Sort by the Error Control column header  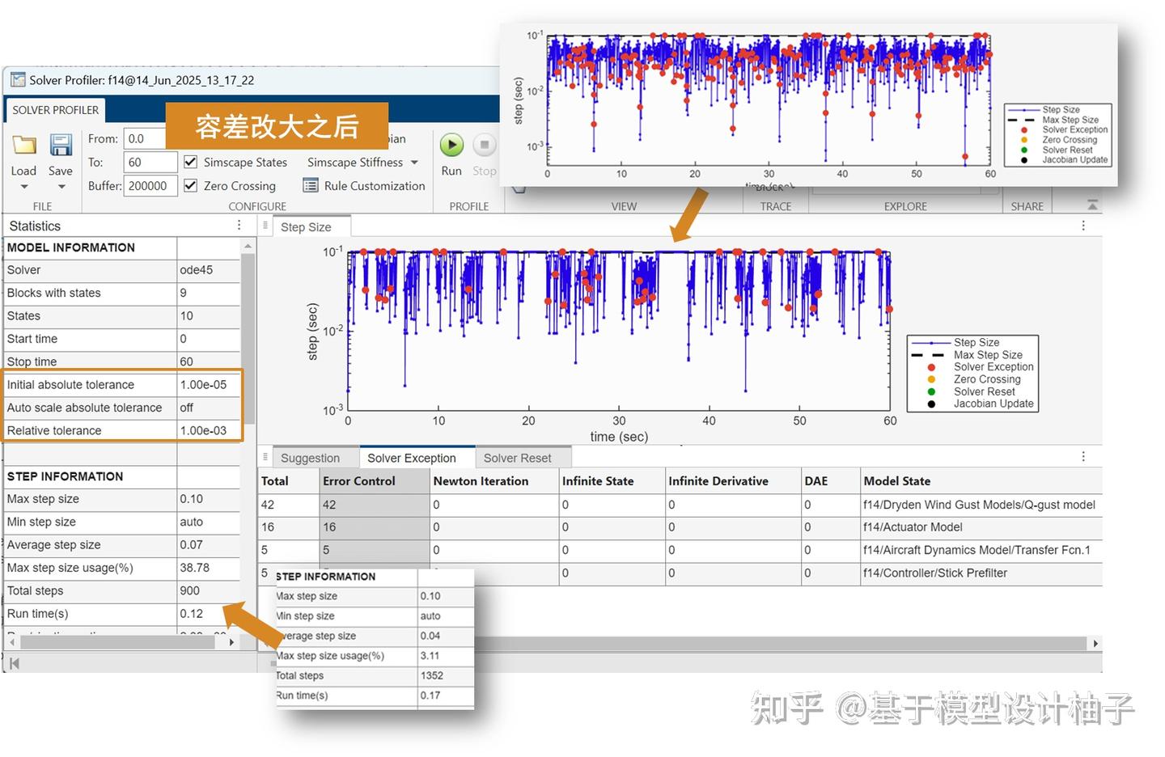tap(374, 480)
